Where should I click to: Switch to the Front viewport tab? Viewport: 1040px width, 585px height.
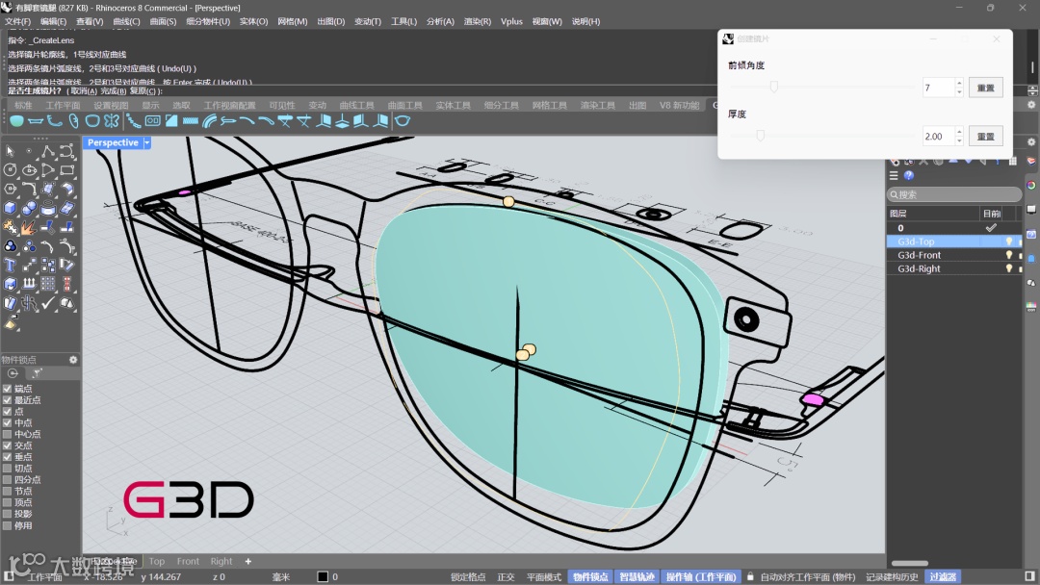(x=188, y=561)
